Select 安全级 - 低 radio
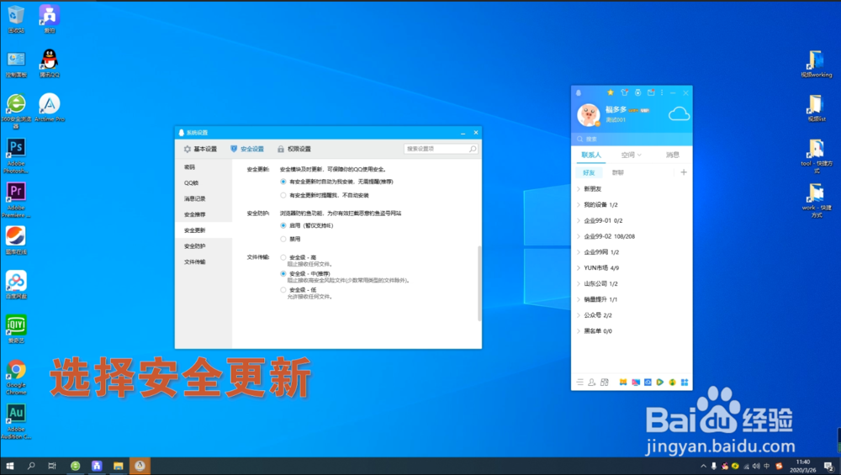The width and height of the screenshot is (841, 475). click(283, 290)
